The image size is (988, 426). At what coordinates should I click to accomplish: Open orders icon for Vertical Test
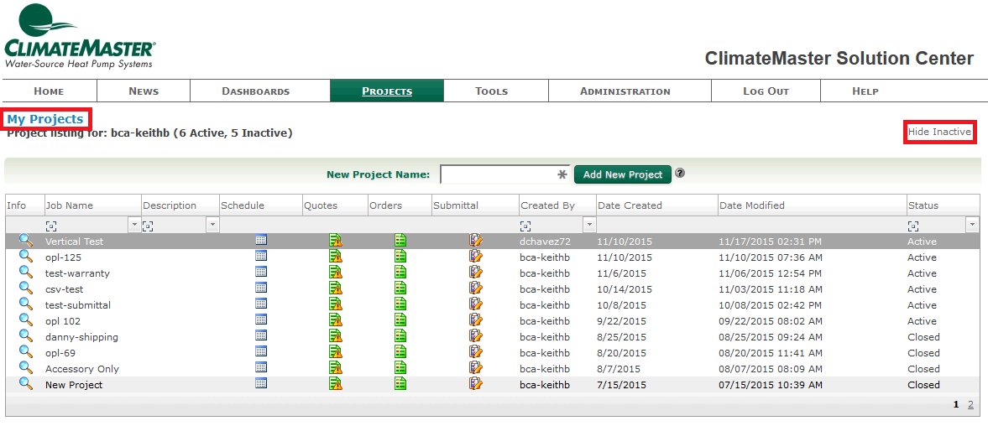[x=400, y=241]
